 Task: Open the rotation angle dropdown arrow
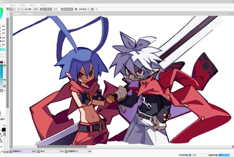62,9
